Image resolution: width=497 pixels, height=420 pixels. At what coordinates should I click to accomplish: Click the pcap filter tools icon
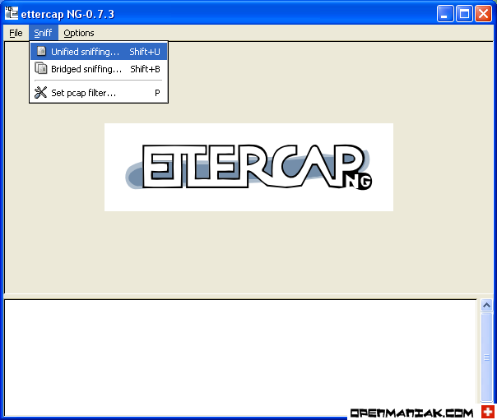40,92
